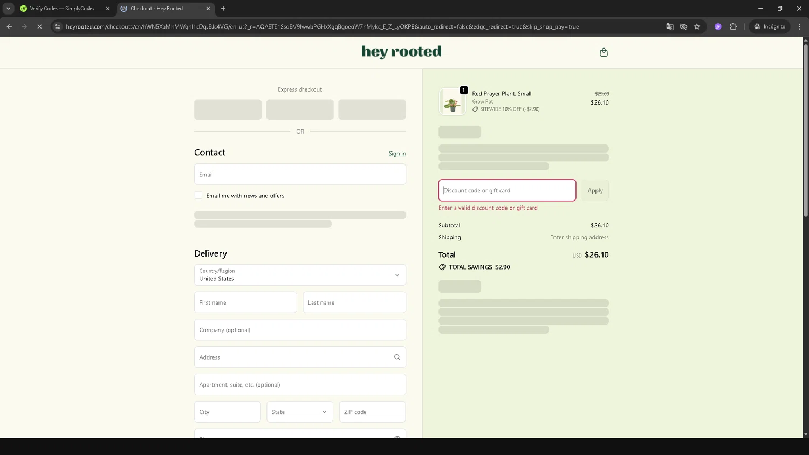The image size is (809, 455).
Task: Click the total amount $26.10
Action: pyautogui.click(x=597, y=254)
